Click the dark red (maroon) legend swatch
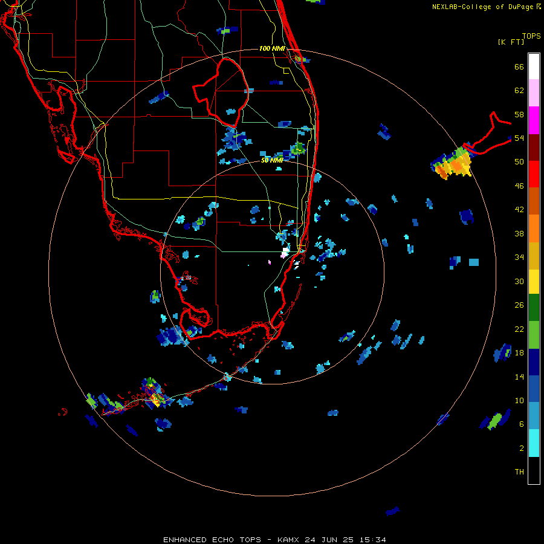 point(534,147)
